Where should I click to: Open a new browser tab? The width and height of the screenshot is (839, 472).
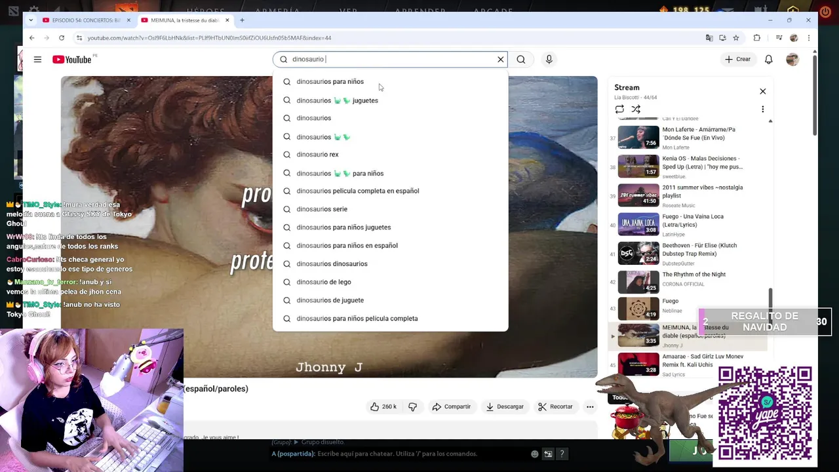point(242,20)
